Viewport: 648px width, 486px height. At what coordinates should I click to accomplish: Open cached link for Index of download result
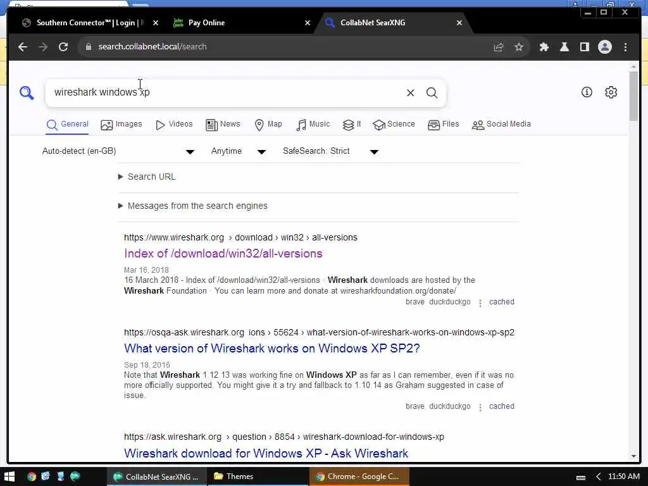pyautogui.click(x=502, y=302)
